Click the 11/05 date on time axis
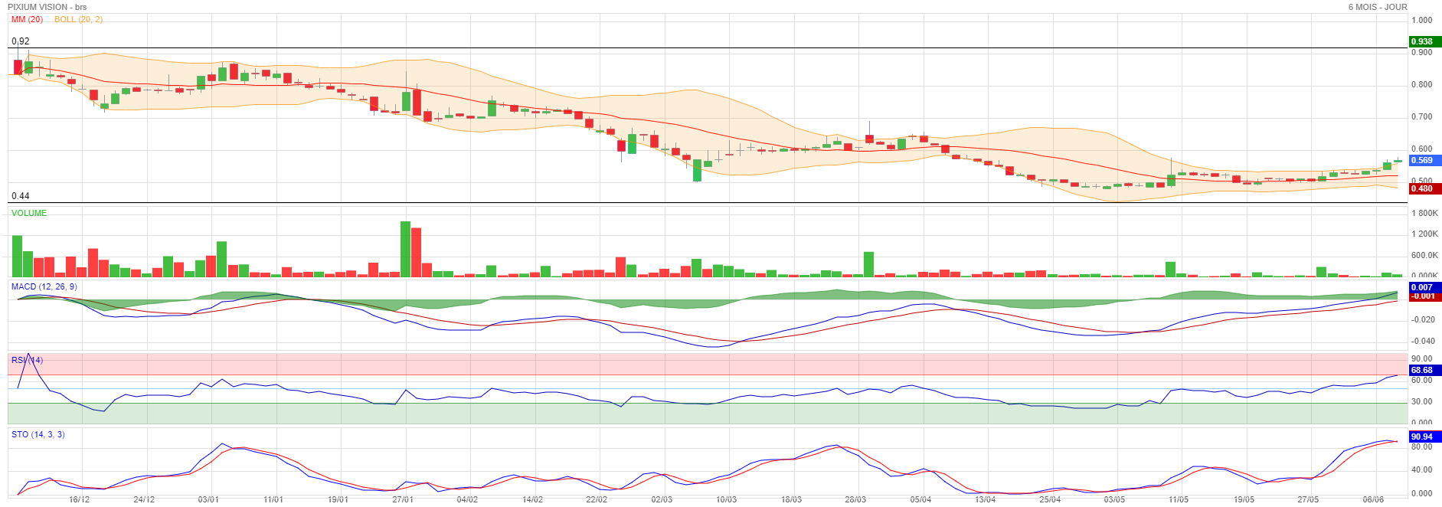Screen dimensions: 1442x507 click(1179, 499)
